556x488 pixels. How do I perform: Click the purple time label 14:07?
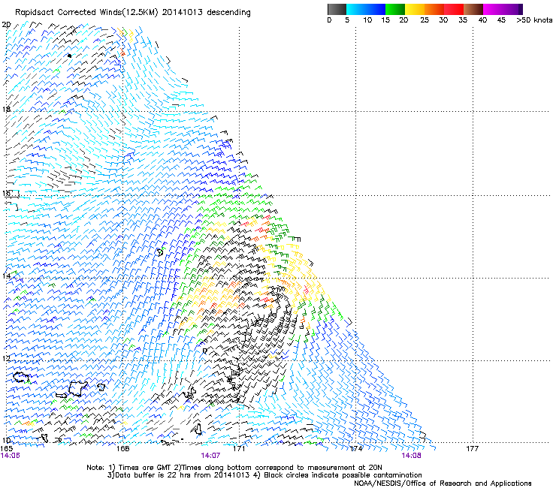click(210, 456)
